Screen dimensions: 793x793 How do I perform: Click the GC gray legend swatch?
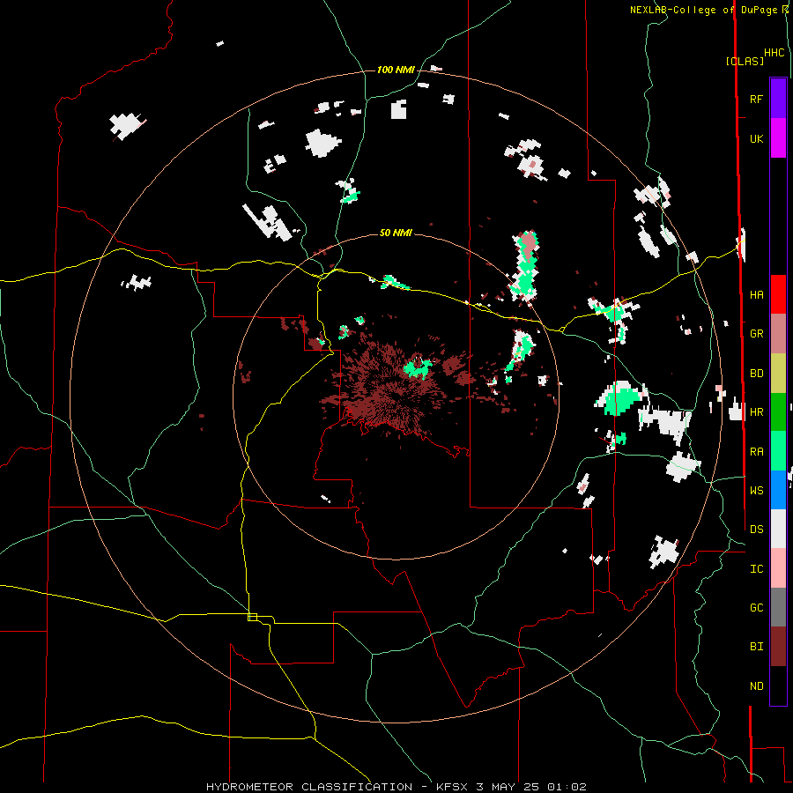click(x=778, y=607)
